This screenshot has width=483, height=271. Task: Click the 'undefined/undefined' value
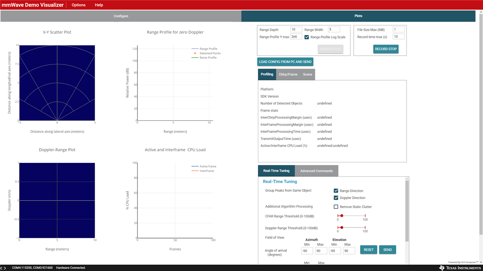332,146
